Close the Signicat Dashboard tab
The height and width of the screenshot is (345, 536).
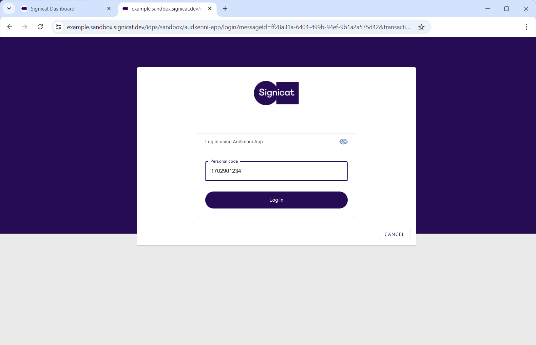[x=109, y=8]
